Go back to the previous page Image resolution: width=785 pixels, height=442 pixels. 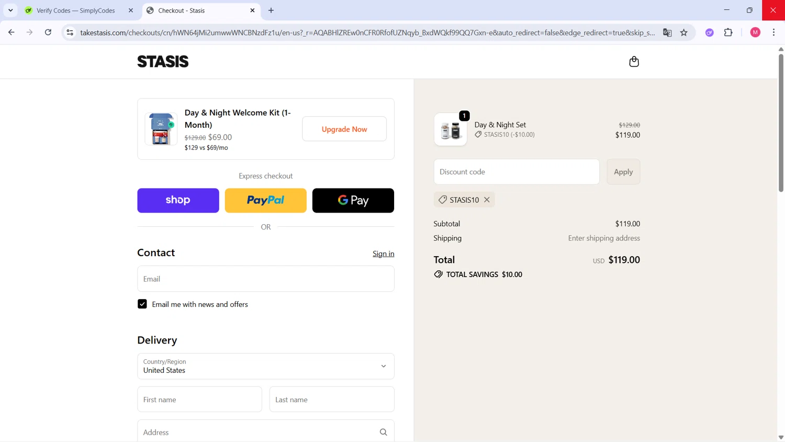point(12,32)
